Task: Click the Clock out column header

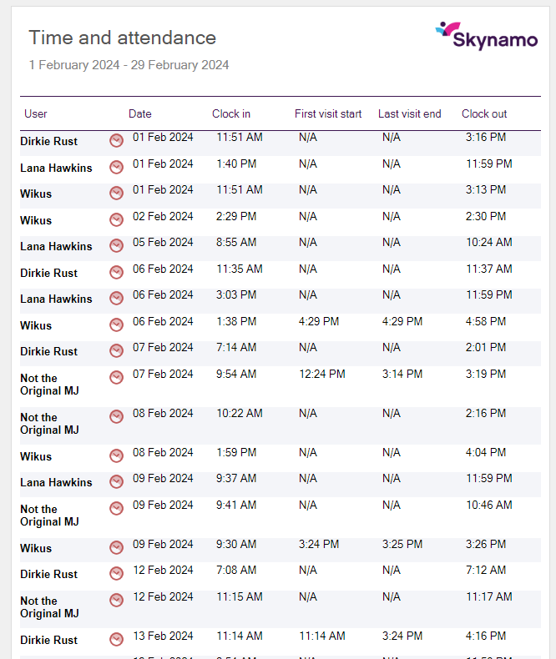Action: click(484, 114)
